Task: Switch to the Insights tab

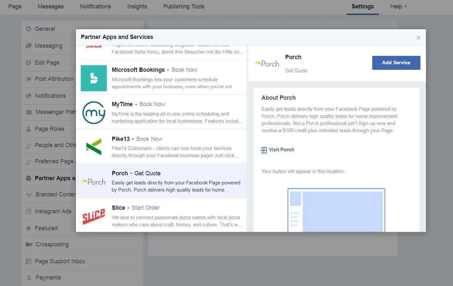Action: click(137, 6)
